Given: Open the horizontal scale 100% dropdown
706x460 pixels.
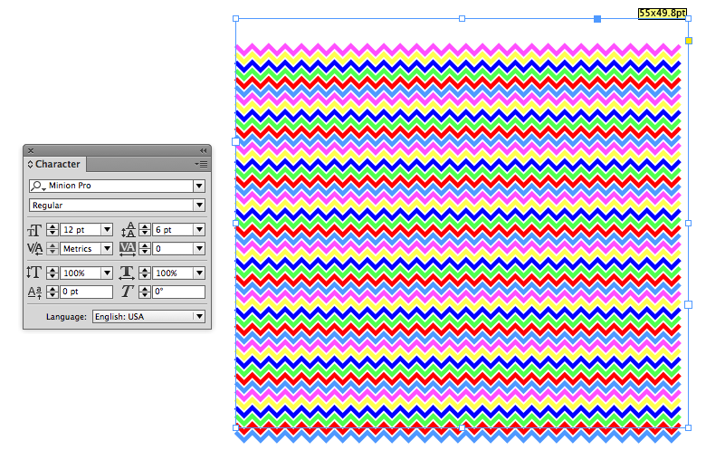Looking at the screenshot, I should [x=199, y=273].
